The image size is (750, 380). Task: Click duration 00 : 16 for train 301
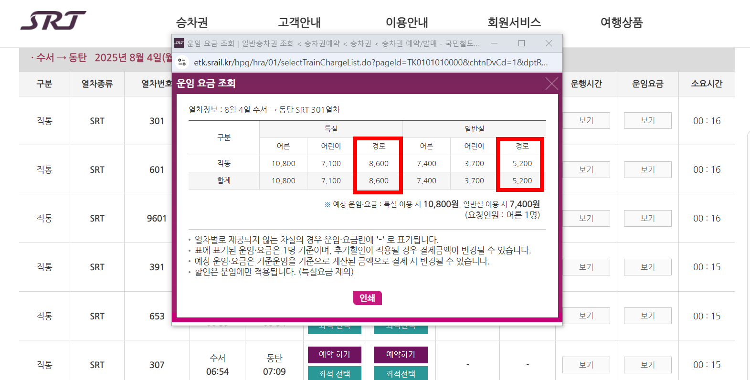pyautogui.click(x=707, y=121)
